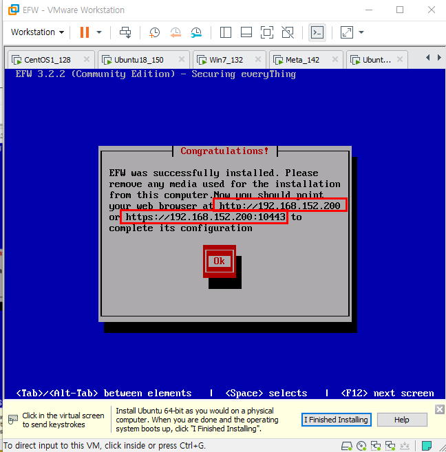446x452 pixels.
Task: Switch to the CentOS1_128 tab
Action: click(47, 60)
